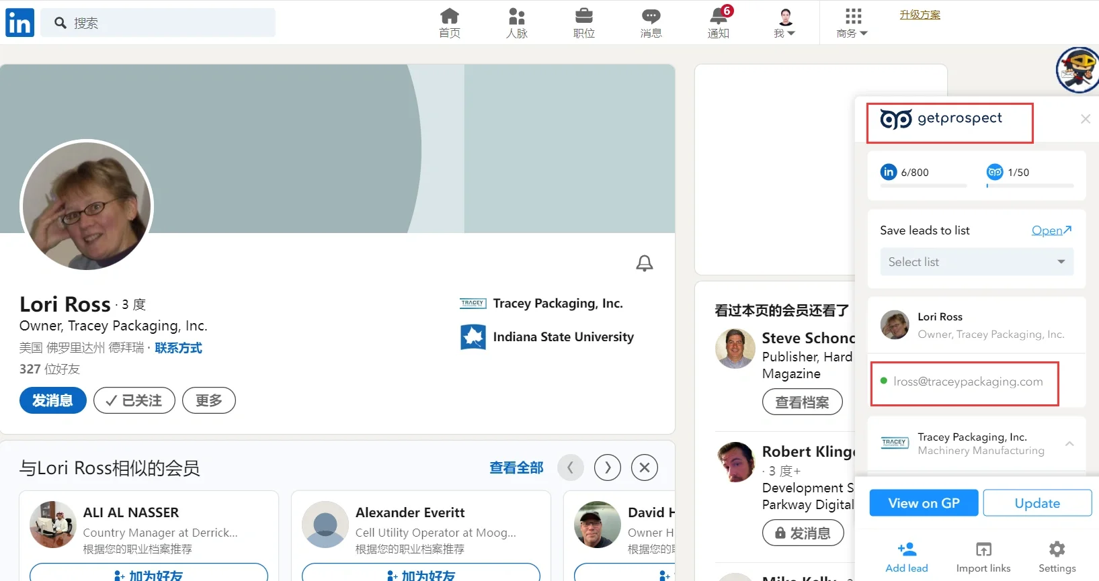The width and height of the screenshot is (1099, 581).
Task: Click Add lead in getprospect footer
Action: (907, 557)
